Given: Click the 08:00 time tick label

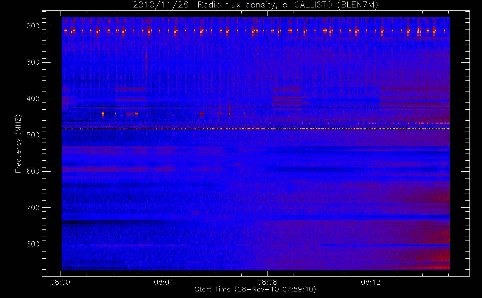Looking at the screenshot, I should 60,282.
